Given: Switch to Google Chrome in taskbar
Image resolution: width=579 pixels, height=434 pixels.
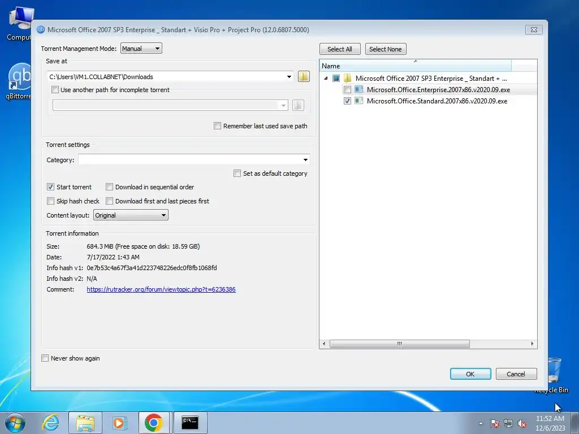Looking at the screenshot, I should pos(154,423).
